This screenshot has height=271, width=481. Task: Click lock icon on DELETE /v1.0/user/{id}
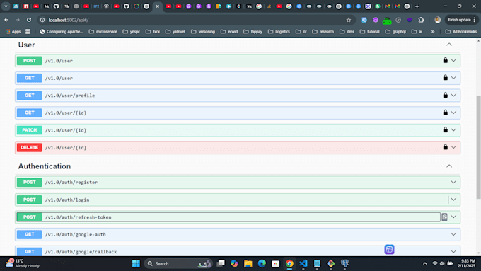click(445, 147)
